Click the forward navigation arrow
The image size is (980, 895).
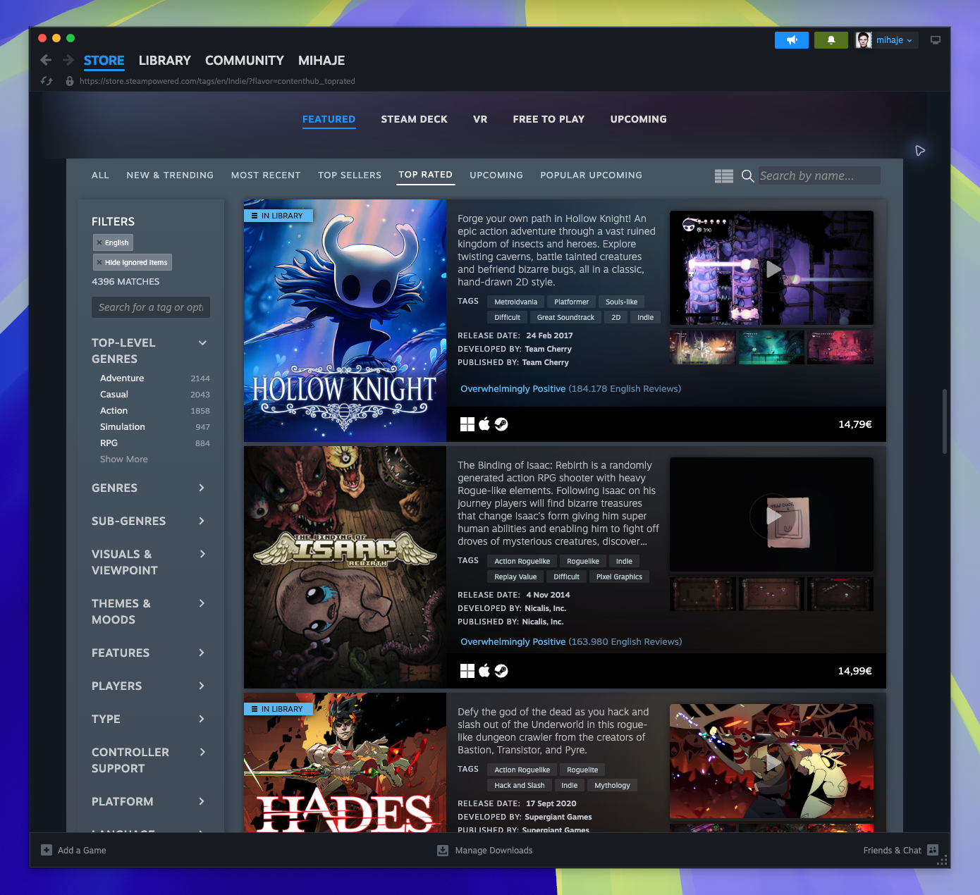click(68, 61)
